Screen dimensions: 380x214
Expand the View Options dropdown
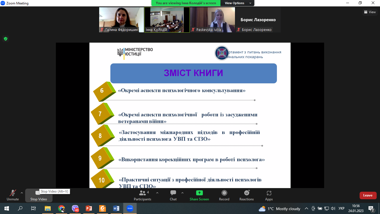(x=237, y=3)
